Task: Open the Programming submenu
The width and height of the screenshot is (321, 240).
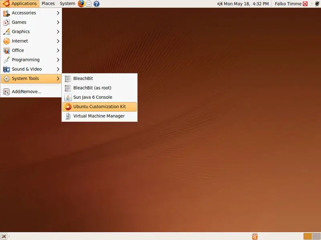Action: click(x=31, y=60)
